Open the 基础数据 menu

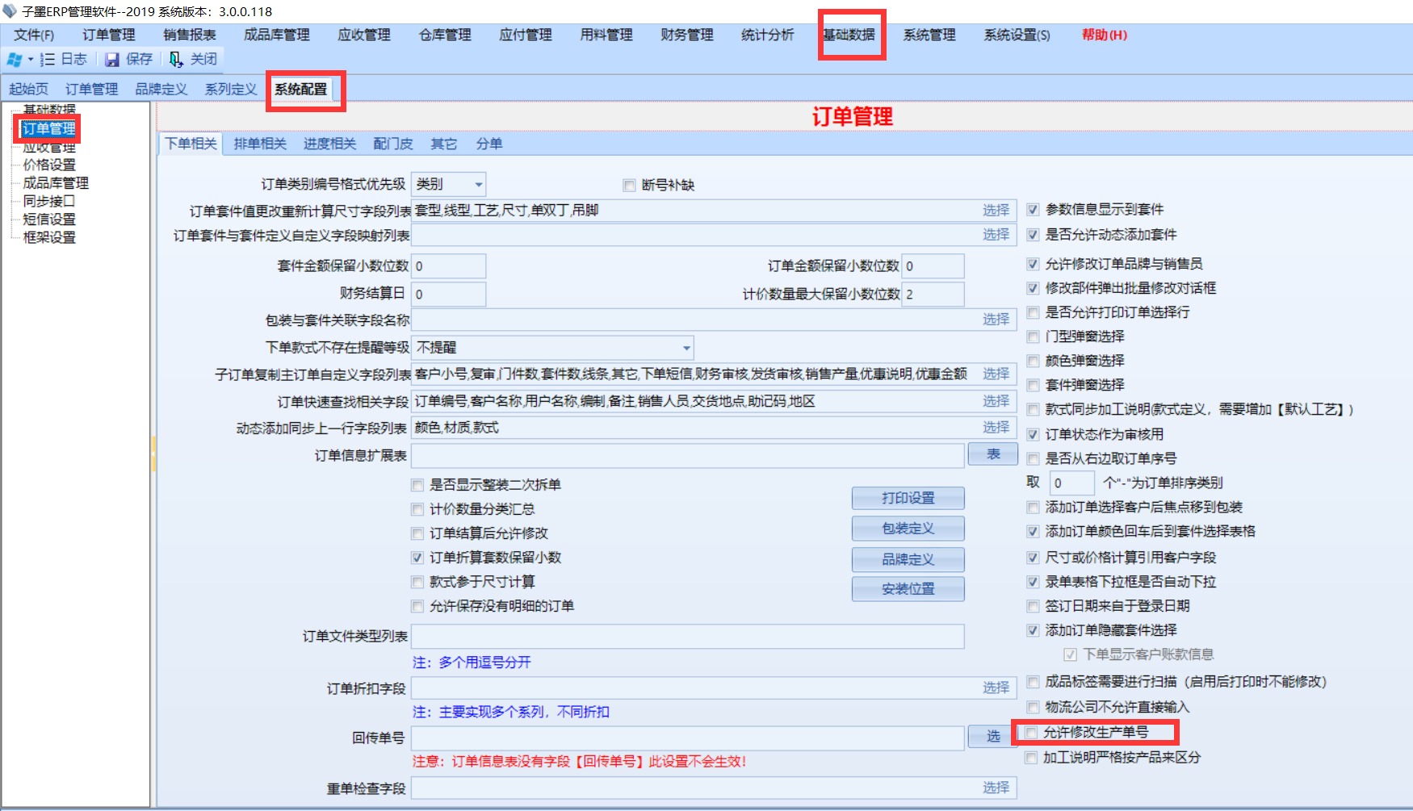(849, 35)
